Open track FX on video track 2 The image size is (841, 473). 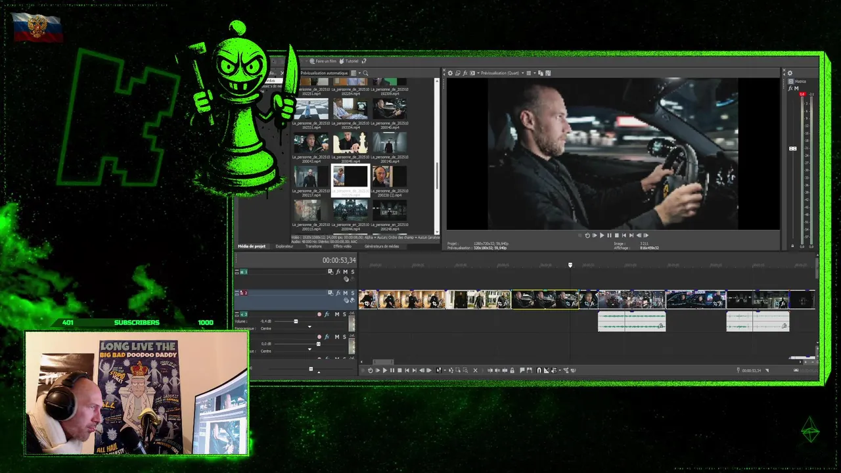(338, 293)
